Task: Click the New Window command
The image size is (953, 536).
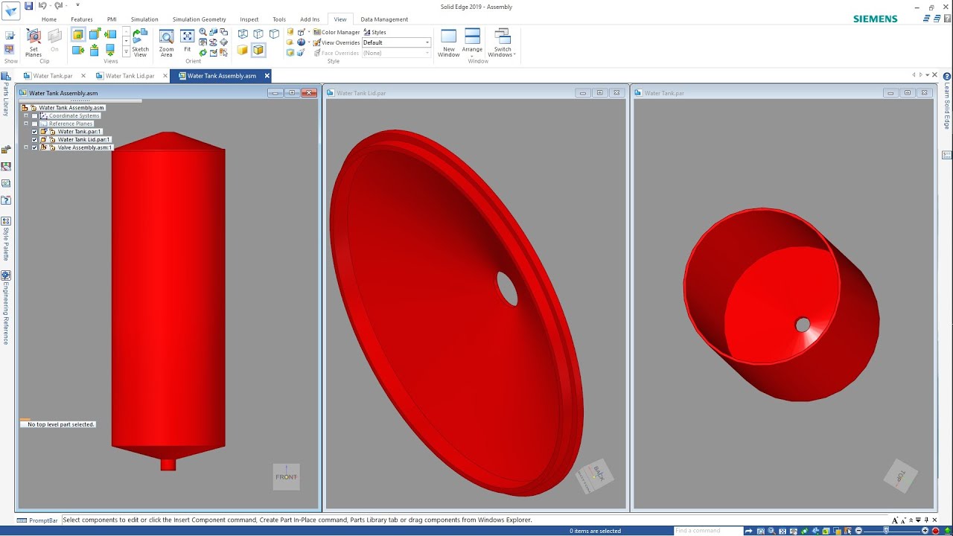Action: (448, 42)
